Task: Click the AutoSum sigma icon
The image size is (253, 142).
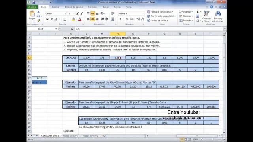Action: pyautogui.click(x=198, y=12)
